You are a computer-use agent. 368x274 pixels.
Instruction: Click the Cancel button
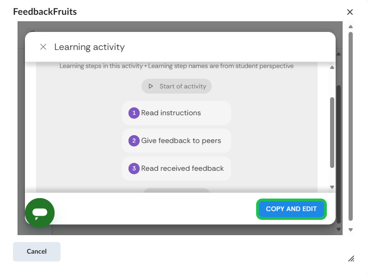[x=37, y=251]
